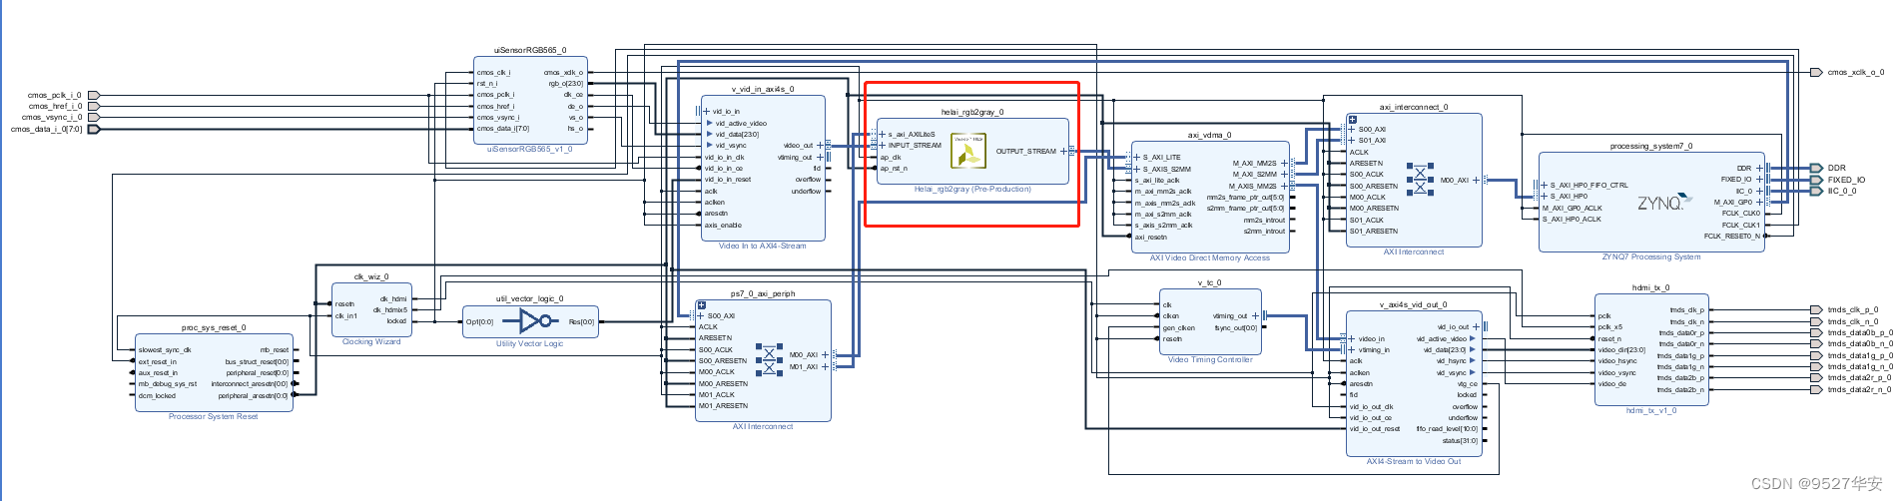
Task: Expand DDR interface pin on processing_system7_0
Action: [1759, 168]
